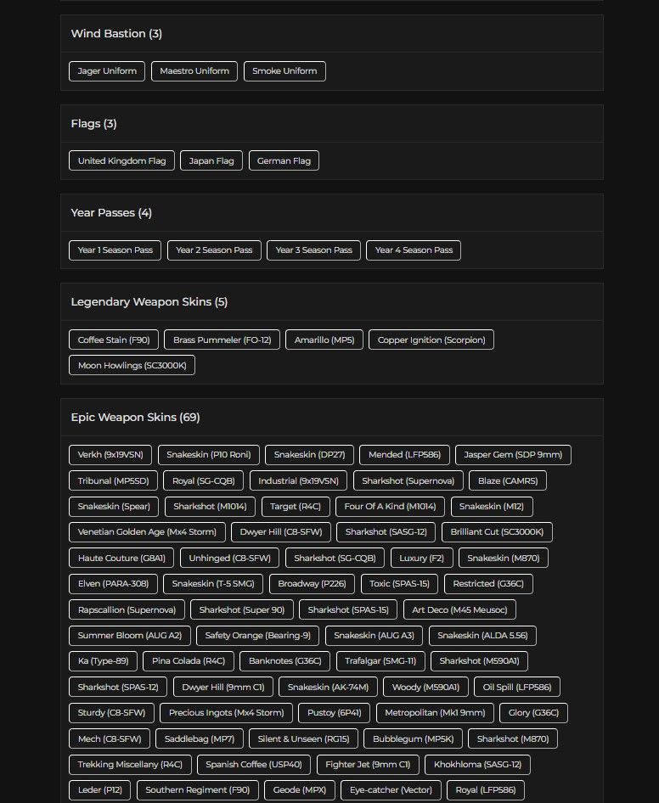Choose the Smoke Uniform tag
The height and width of the screenshot is (803, 659).
pos(284,71)
